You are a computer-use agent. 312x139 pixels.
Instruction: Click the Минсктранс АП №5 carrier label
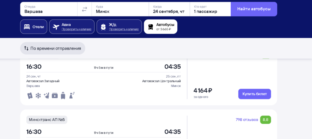(x=47, y=120)
